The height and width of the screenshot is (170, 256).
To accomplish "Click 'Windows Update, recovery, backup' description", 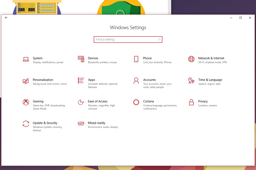I will pos(48,129).
